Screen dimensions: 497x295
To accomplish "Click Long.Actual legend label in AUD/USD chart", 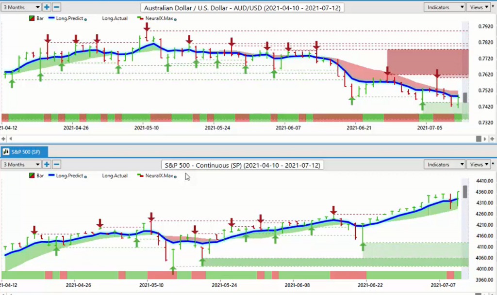I will (x=115, y=18).
